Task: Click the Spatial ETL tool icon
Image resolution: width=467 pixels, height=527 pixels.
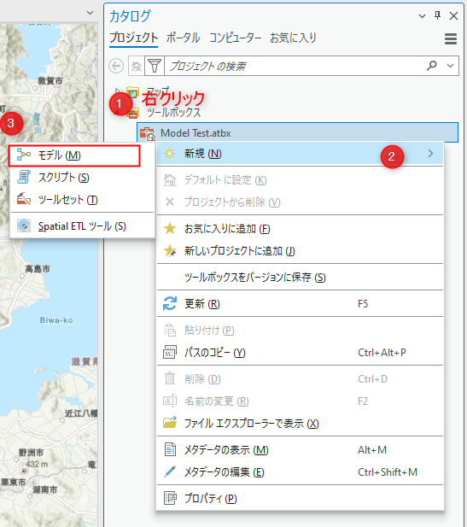Action: tap(24, 225)
